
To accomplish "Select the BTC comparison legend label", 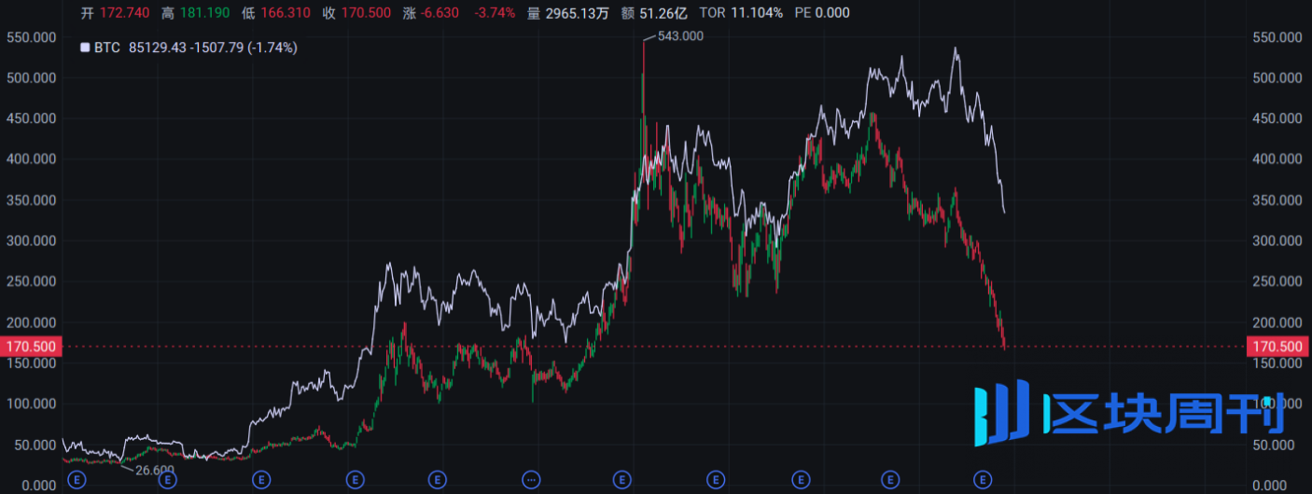I will click(107, 48).
